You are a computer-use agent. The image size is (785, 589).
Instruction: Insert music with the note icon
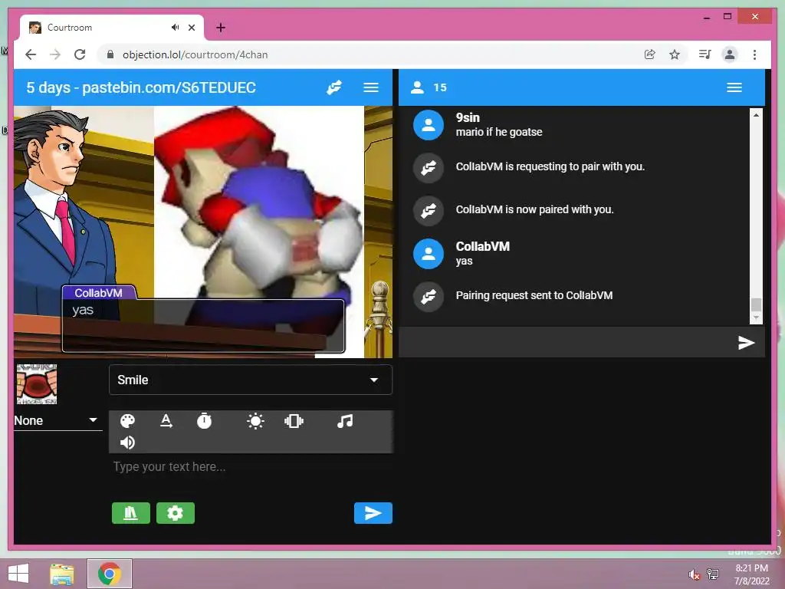tap(345, 421)
